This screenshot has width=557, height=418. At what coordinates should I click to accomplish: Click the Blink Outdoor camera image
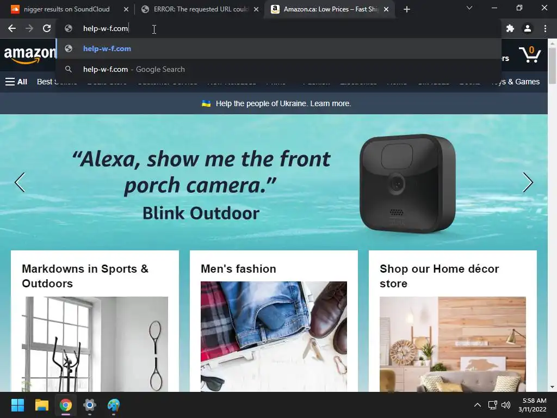click(x=407, y=183)
